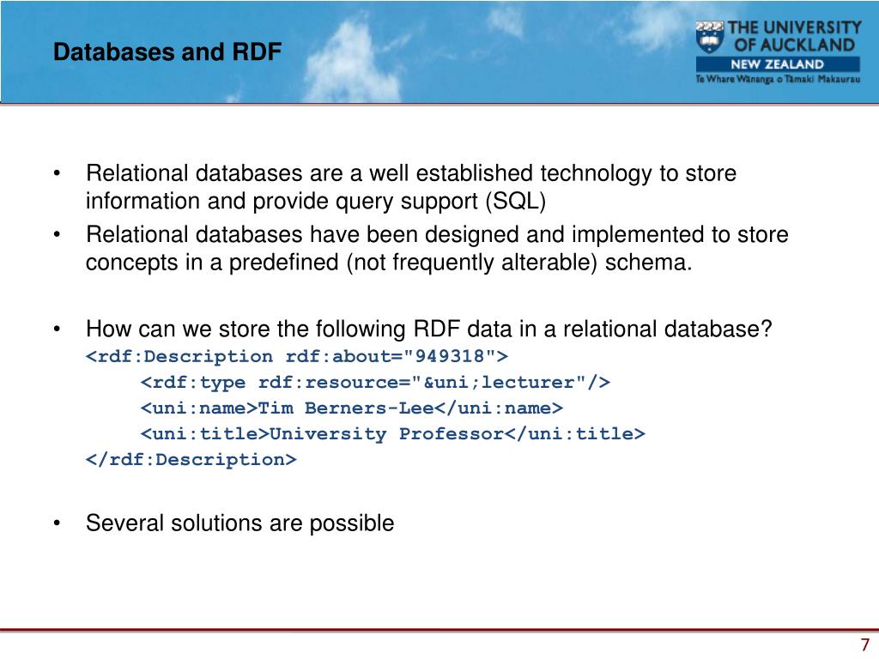Click the code line with rdf:type rdf:resource lecturer
The image size is (879, 659).
pos(375,383)
